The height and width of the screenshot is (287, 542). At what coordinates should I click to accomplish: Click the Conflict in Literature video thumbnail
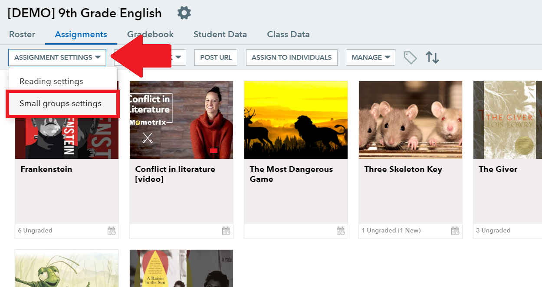point(181,120)
